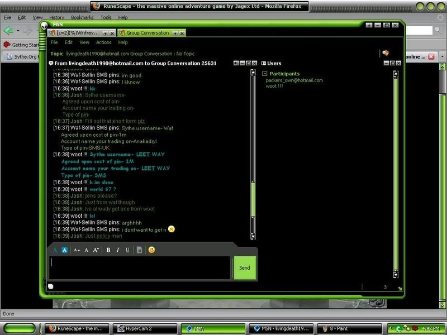Switch to MSN livingdeath19 taskbar button
The width and height of the screenshot is (447, 335).
pyautogui.click(x=282, y=328)
